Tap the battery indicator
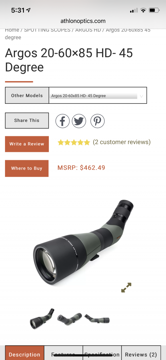The image size is (166, 360). point(154,10)
